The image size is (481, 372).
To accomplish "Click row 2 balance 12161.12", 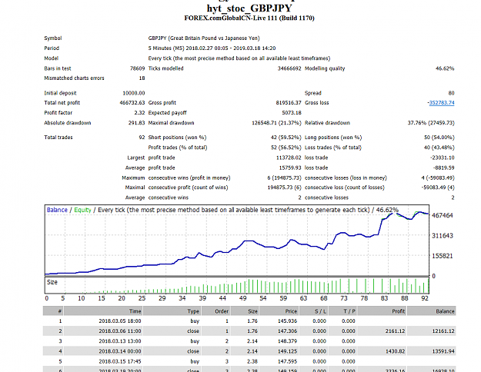I will [x=443, y=331].
